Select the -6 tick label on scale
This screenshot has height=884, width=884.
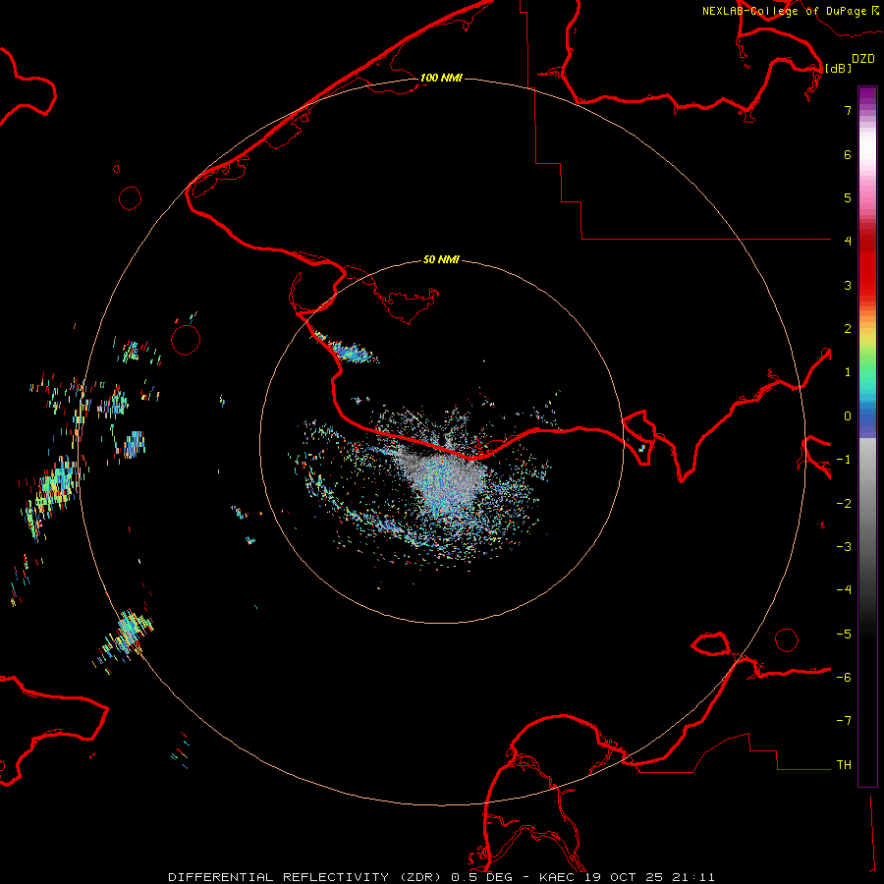(x=844, y=678)
